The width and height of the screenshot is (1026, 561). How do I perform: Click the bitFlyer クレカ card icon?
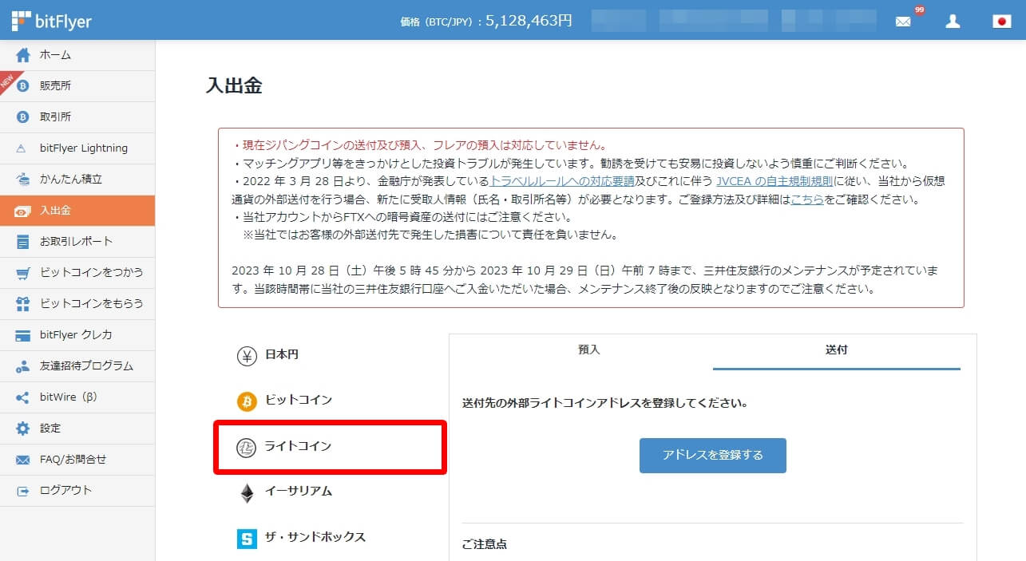point(23,335)
